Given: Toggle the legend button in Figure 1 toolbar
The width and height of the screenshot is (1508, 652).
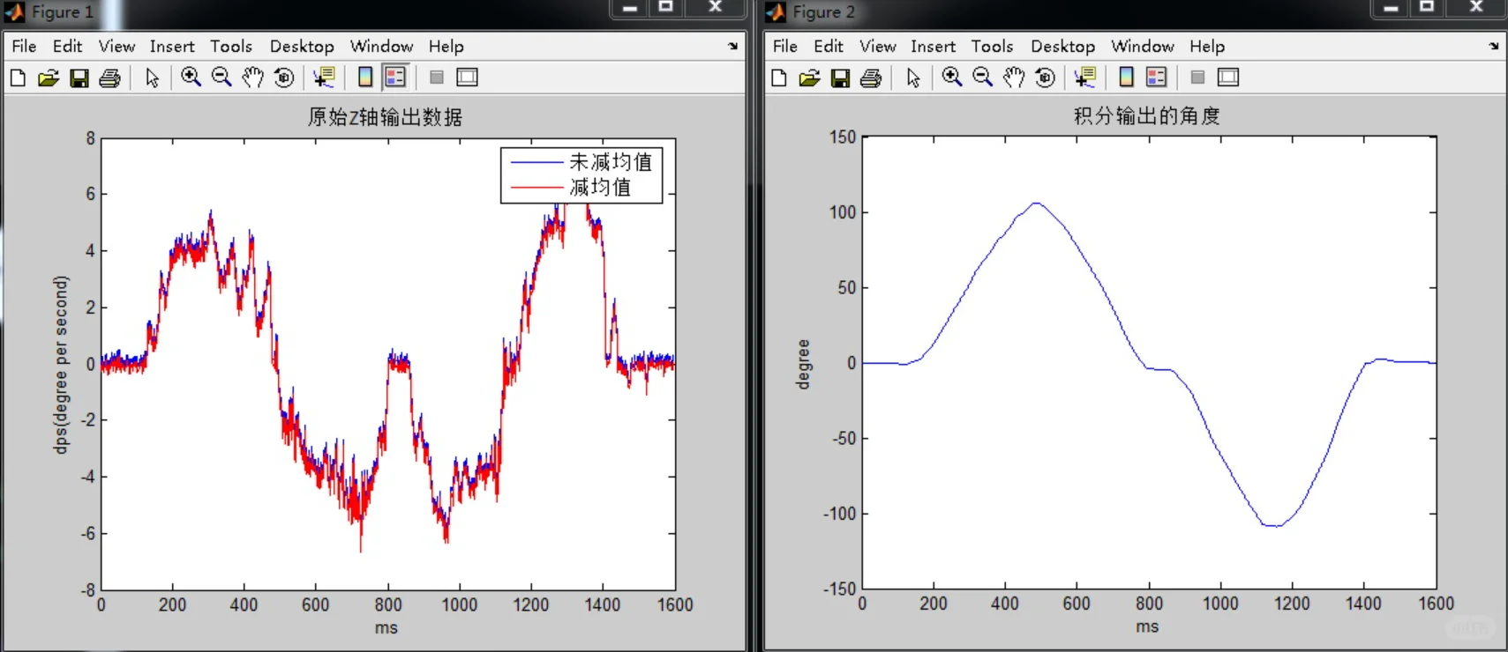Looking at the screenshot, I should [395, 78].
